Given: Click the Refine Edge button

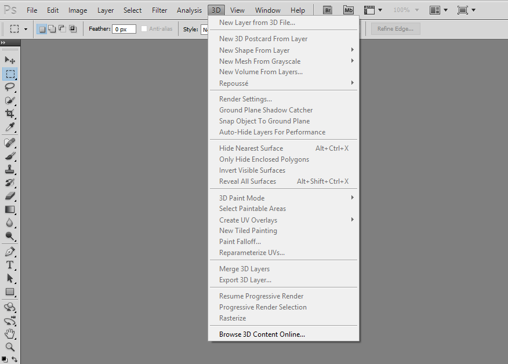Looking at the screenshot, I should click(395, 29).
